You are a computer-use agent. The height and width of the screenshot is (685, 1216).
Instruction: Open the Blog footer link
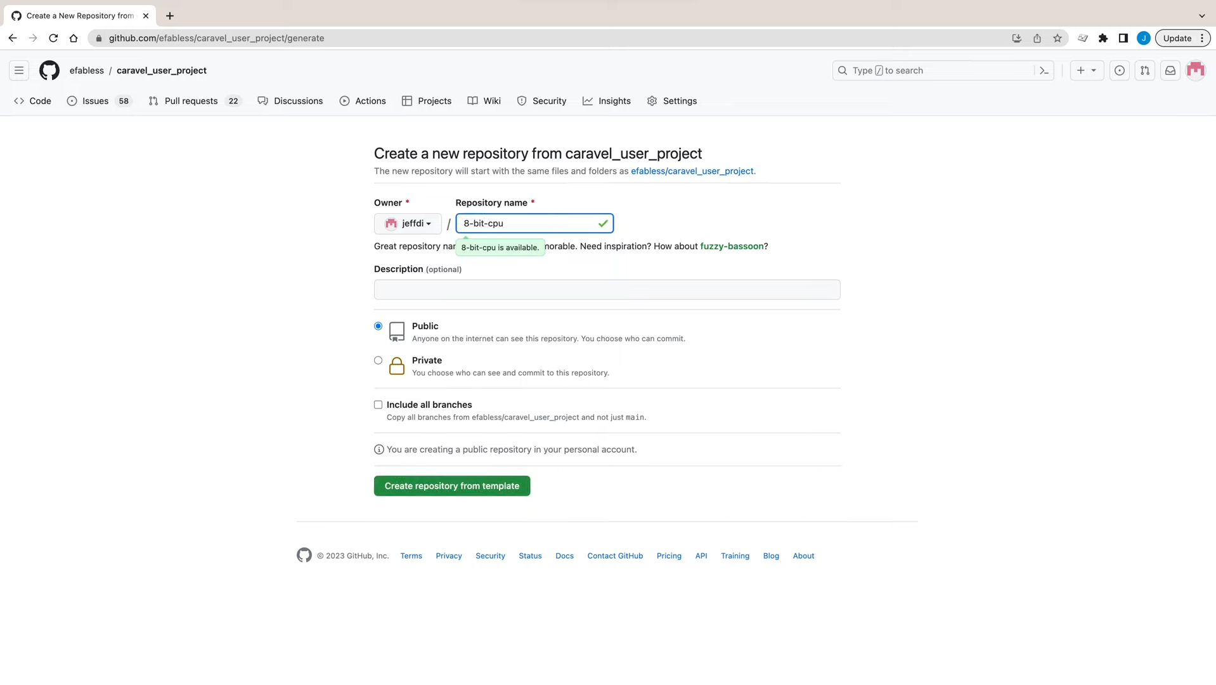(x=771, y=556)
